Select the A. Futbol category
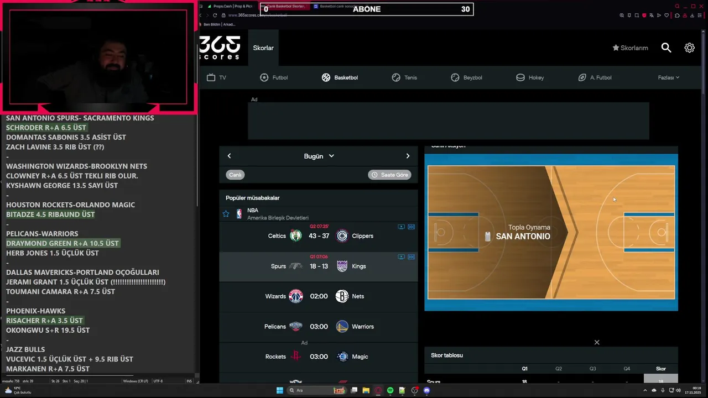Image resolution: width=708 pixels, height=398 pixels. pos(595,77)
